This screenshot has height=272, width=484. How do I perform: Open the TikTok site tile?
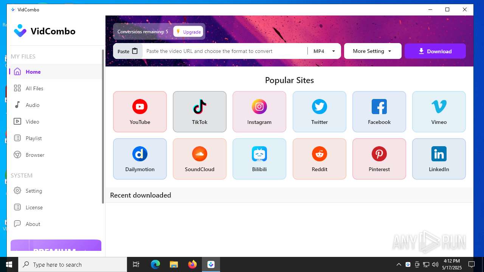coord(200,111)
